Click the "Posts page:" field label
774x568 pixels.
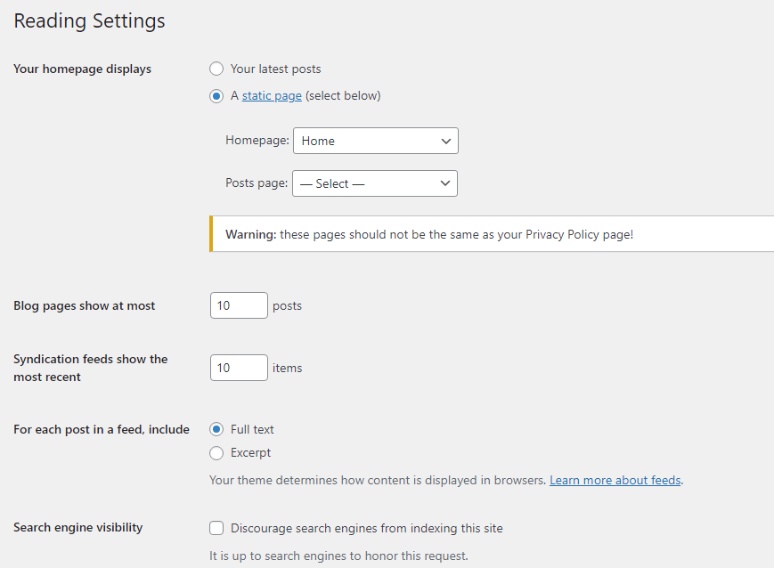pos(257,183)
